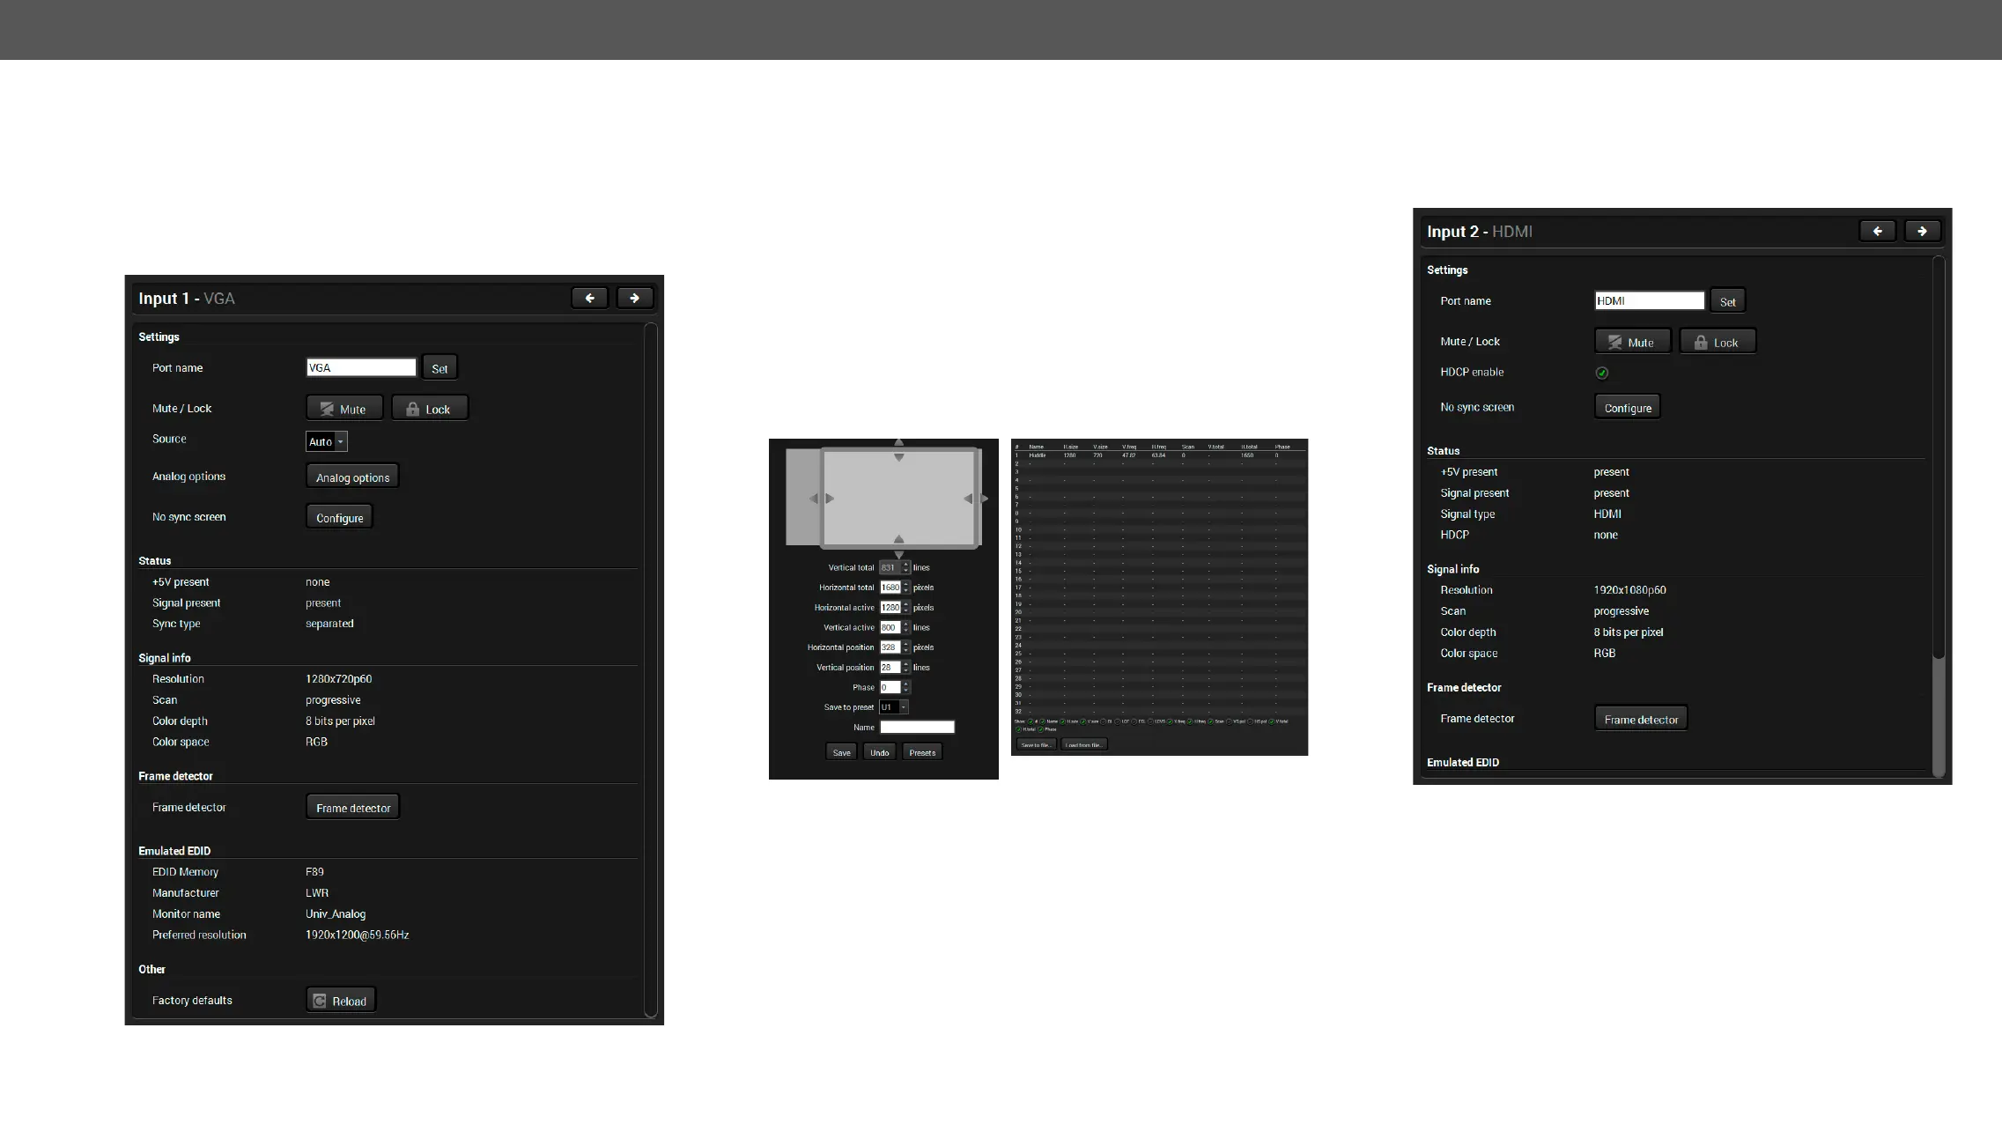
Task: Toggle the Name column checkbox in the Show row
Action: 1043,721
